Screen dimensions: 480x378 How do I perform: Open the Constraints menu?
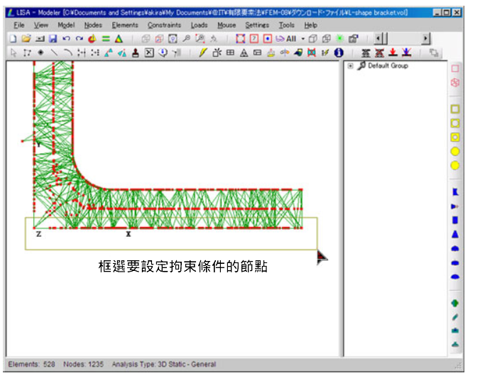coord(165,25)
